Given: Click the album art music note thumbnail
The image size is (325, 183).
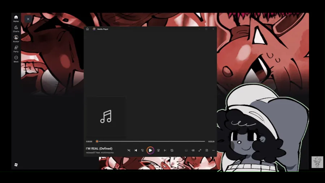Looking at the screenshot, I should coord(106,116).
